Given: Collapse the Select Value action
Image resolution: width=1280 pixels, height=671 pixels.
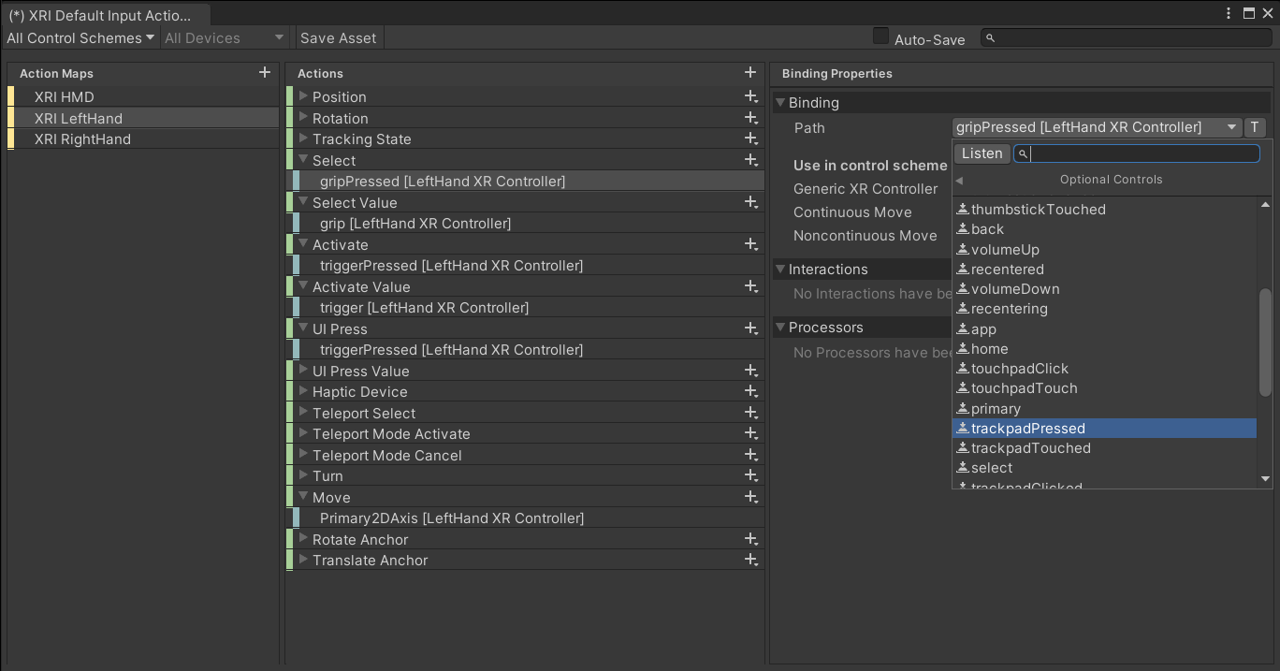Looking at the screenshot, I should (x=303, y=202).
